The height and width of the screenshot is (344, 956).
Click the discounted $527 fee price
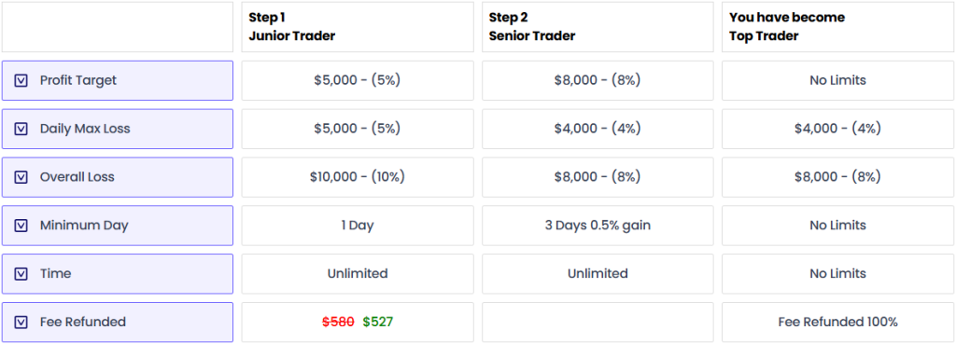[x=378, y=322]
